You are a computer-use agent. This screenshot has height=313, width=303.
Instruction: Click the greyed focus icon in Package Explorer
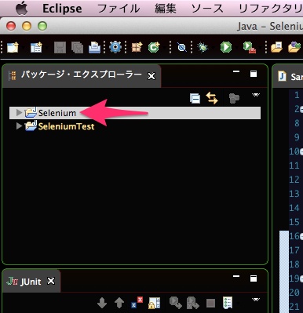coord(234,98)
